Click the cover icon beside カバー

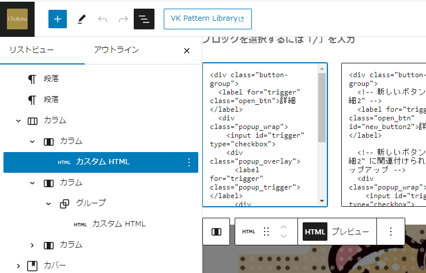click(x=32, y=266)
